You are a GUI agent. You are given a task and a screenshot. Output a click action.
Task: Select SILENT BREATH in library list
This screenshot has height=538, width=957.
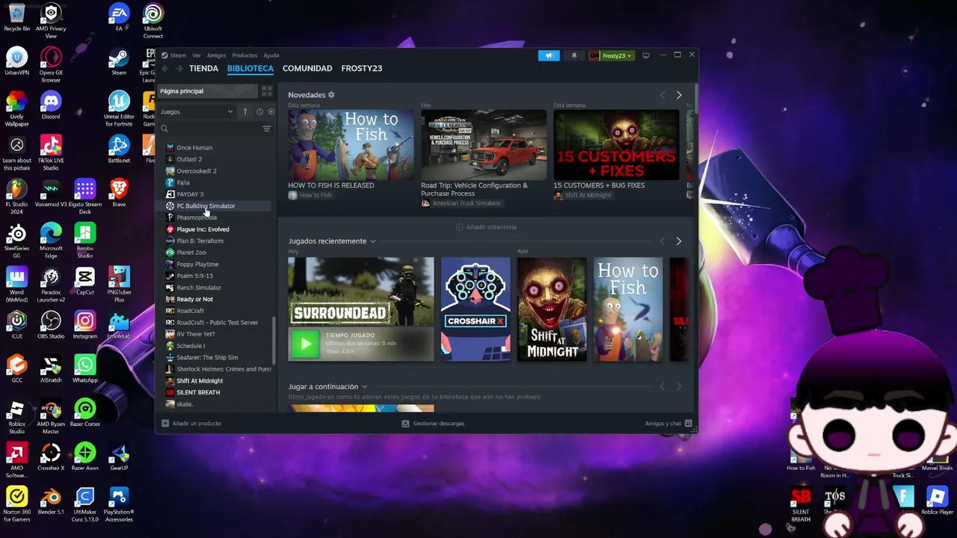[x=198, y=392]
